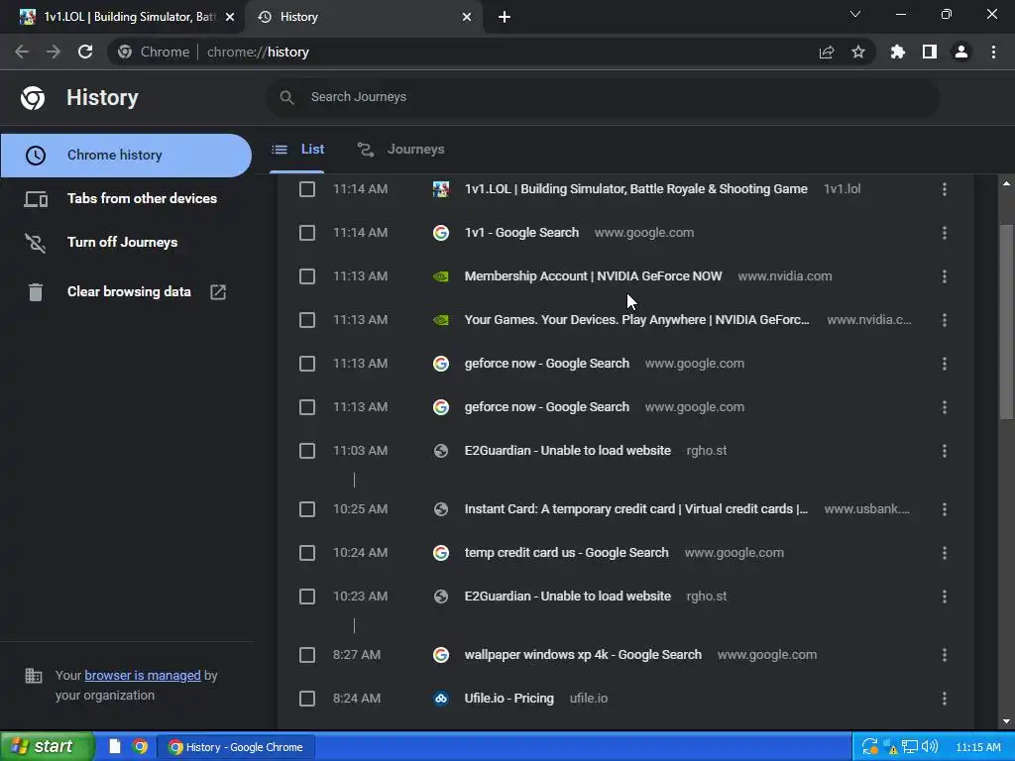
Task: Open more actions for Your Games NVIDIA entry
Action: (x=945, y=320)
